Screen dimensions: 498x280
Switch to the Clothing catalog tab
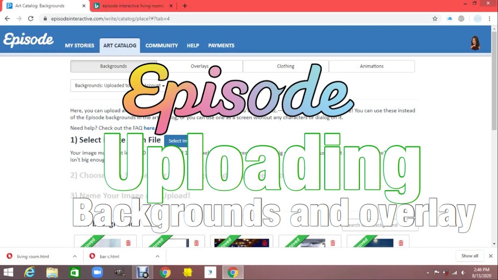click(286, 66)
